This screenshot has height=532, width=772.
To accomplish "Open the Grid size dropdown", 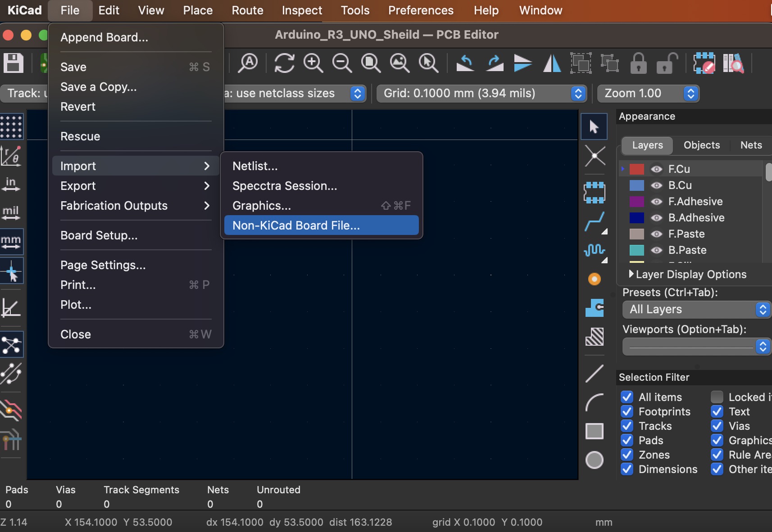I will click(481, 94).
